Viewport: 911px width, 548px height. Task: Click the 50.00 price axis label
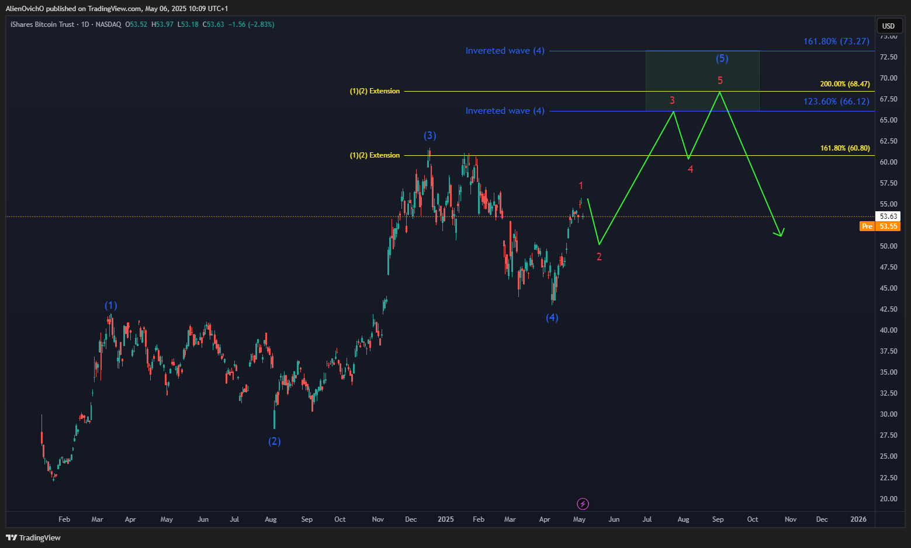pyautogui.click(x=888, y=246)
